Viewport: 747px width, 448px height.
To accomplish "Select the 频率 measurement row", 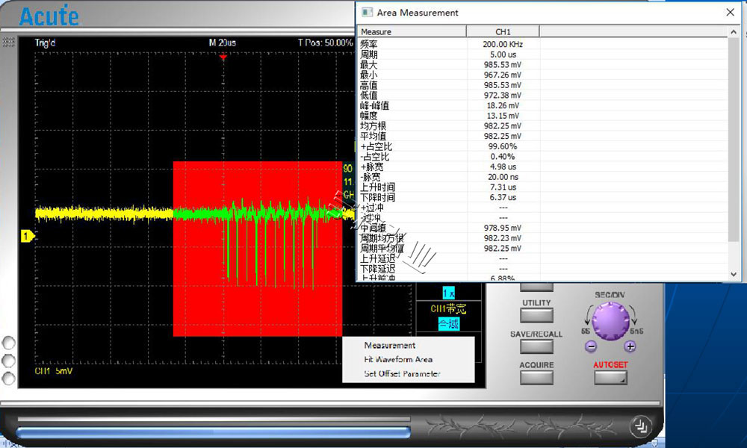I will (542, 44).
